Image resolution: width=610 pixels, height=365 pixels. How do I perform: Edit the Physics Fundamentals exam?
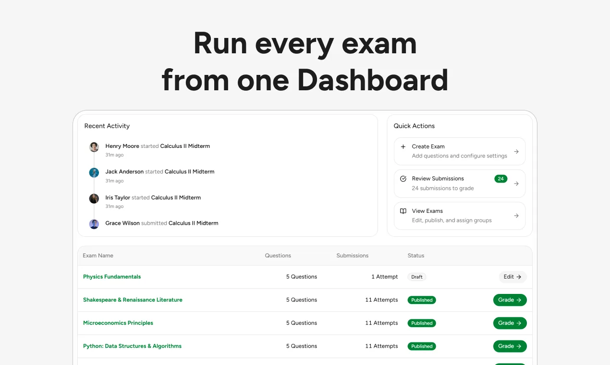[x=512, y=277]
